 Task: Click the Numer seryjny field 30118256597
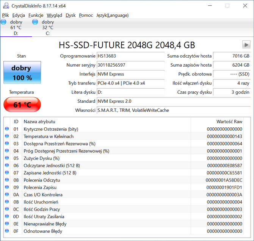coord(131,65)
